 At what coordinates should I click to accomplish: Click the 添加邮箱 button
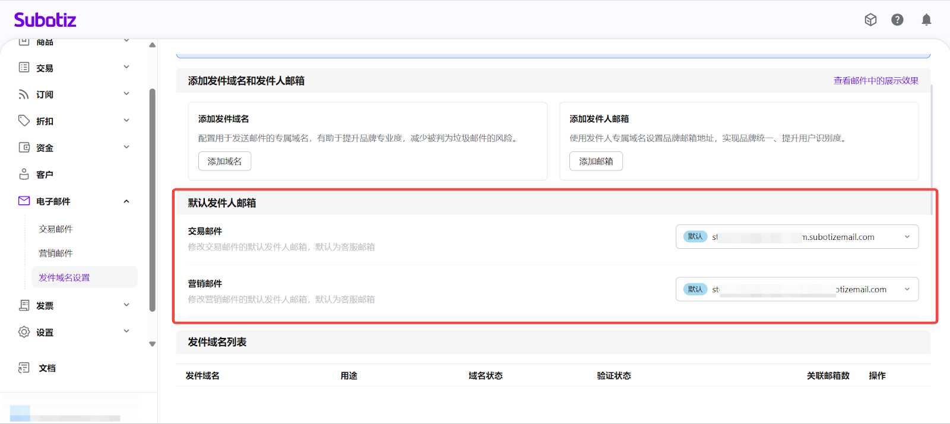596,162
